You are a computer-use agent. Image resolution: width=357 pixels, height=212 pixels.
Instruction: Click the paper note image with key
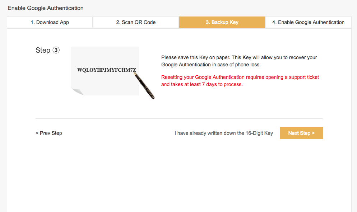point(105,71)
